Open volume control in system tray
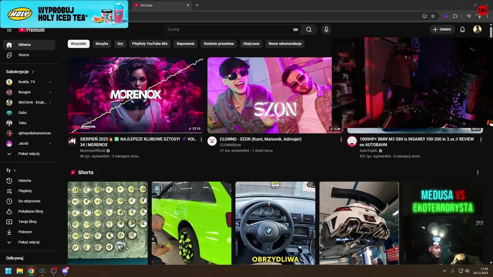Screen dimensions: 493x277 tap(467, 271)
